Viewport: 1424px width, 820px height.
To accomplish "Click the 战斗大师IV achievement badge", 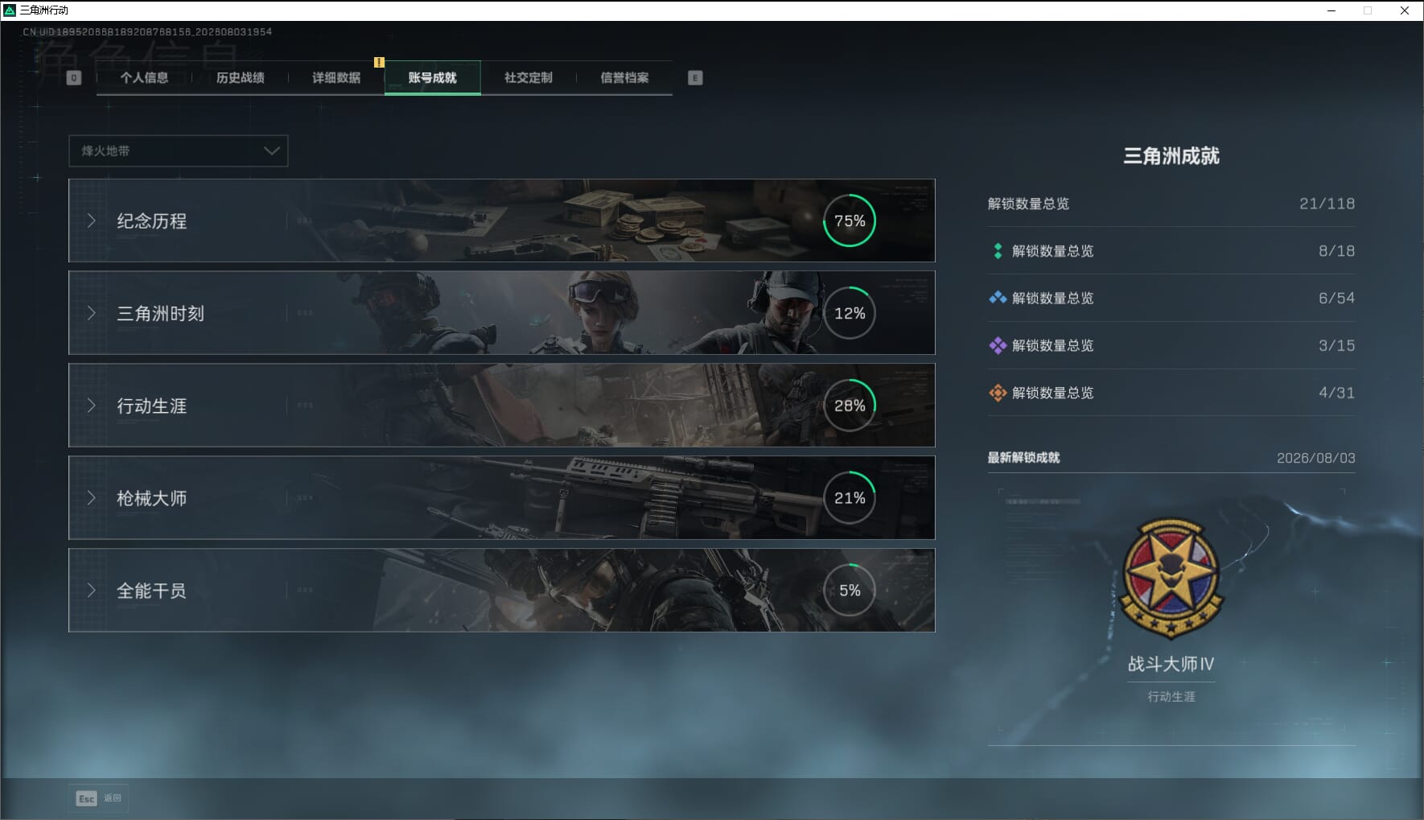I will [x=1171, y=579].
